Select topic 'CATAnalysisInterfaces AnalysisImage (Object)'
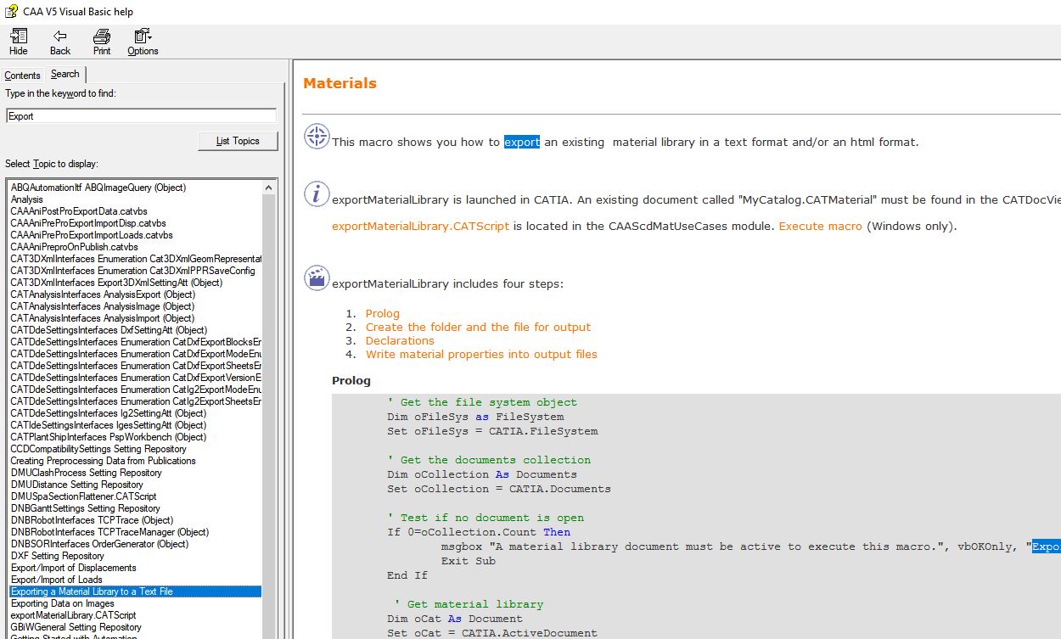The width and height of the screenshot is (1061, 639). (102, 306)
